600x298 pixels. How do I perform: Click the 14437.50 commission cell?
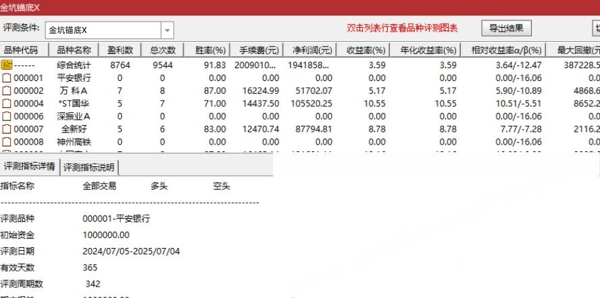tap(261, 103)
